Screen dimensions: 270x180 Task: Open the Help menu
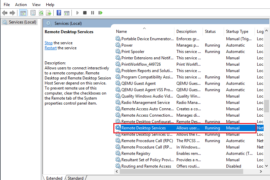point(50,5)
